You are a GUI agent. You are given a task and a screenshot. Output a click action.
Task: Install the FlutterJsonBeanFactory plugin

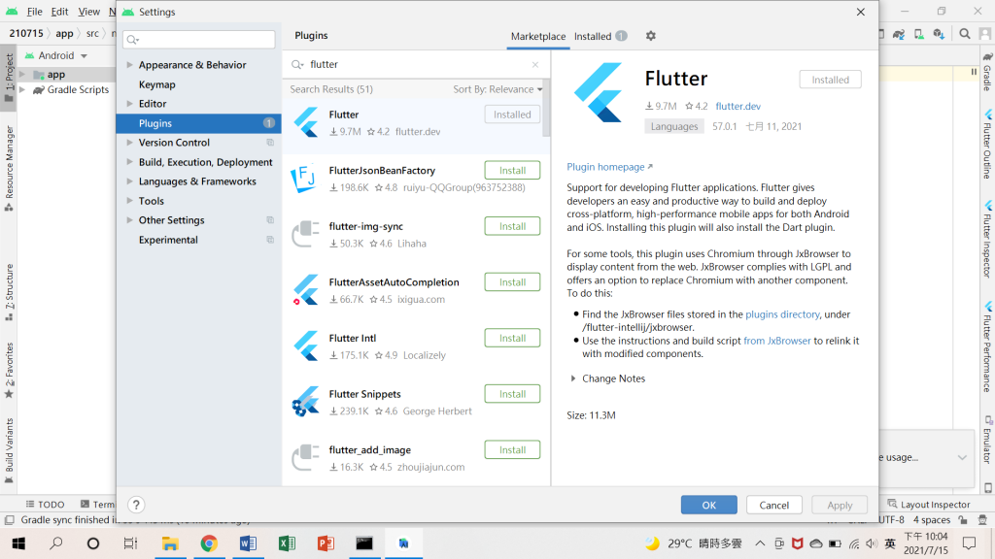[512, 171]
